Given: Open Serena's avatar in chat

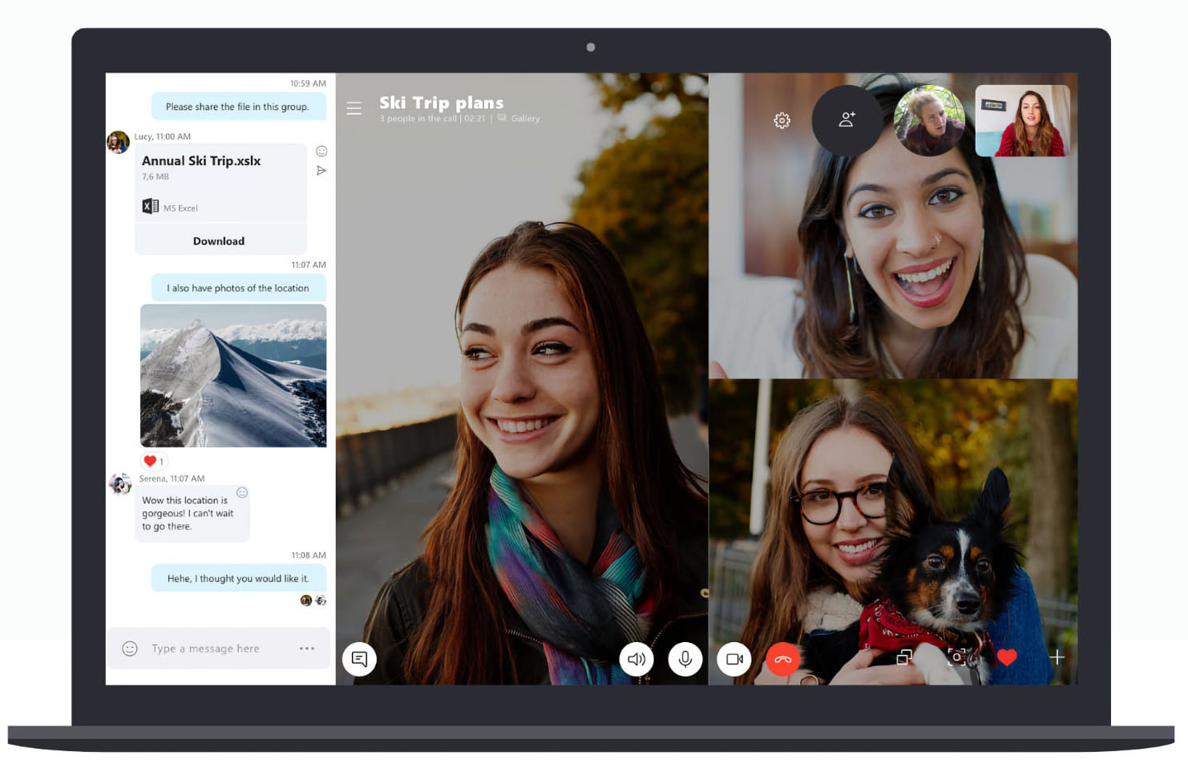Looking at the screenshot, I should tap(120, 484).
